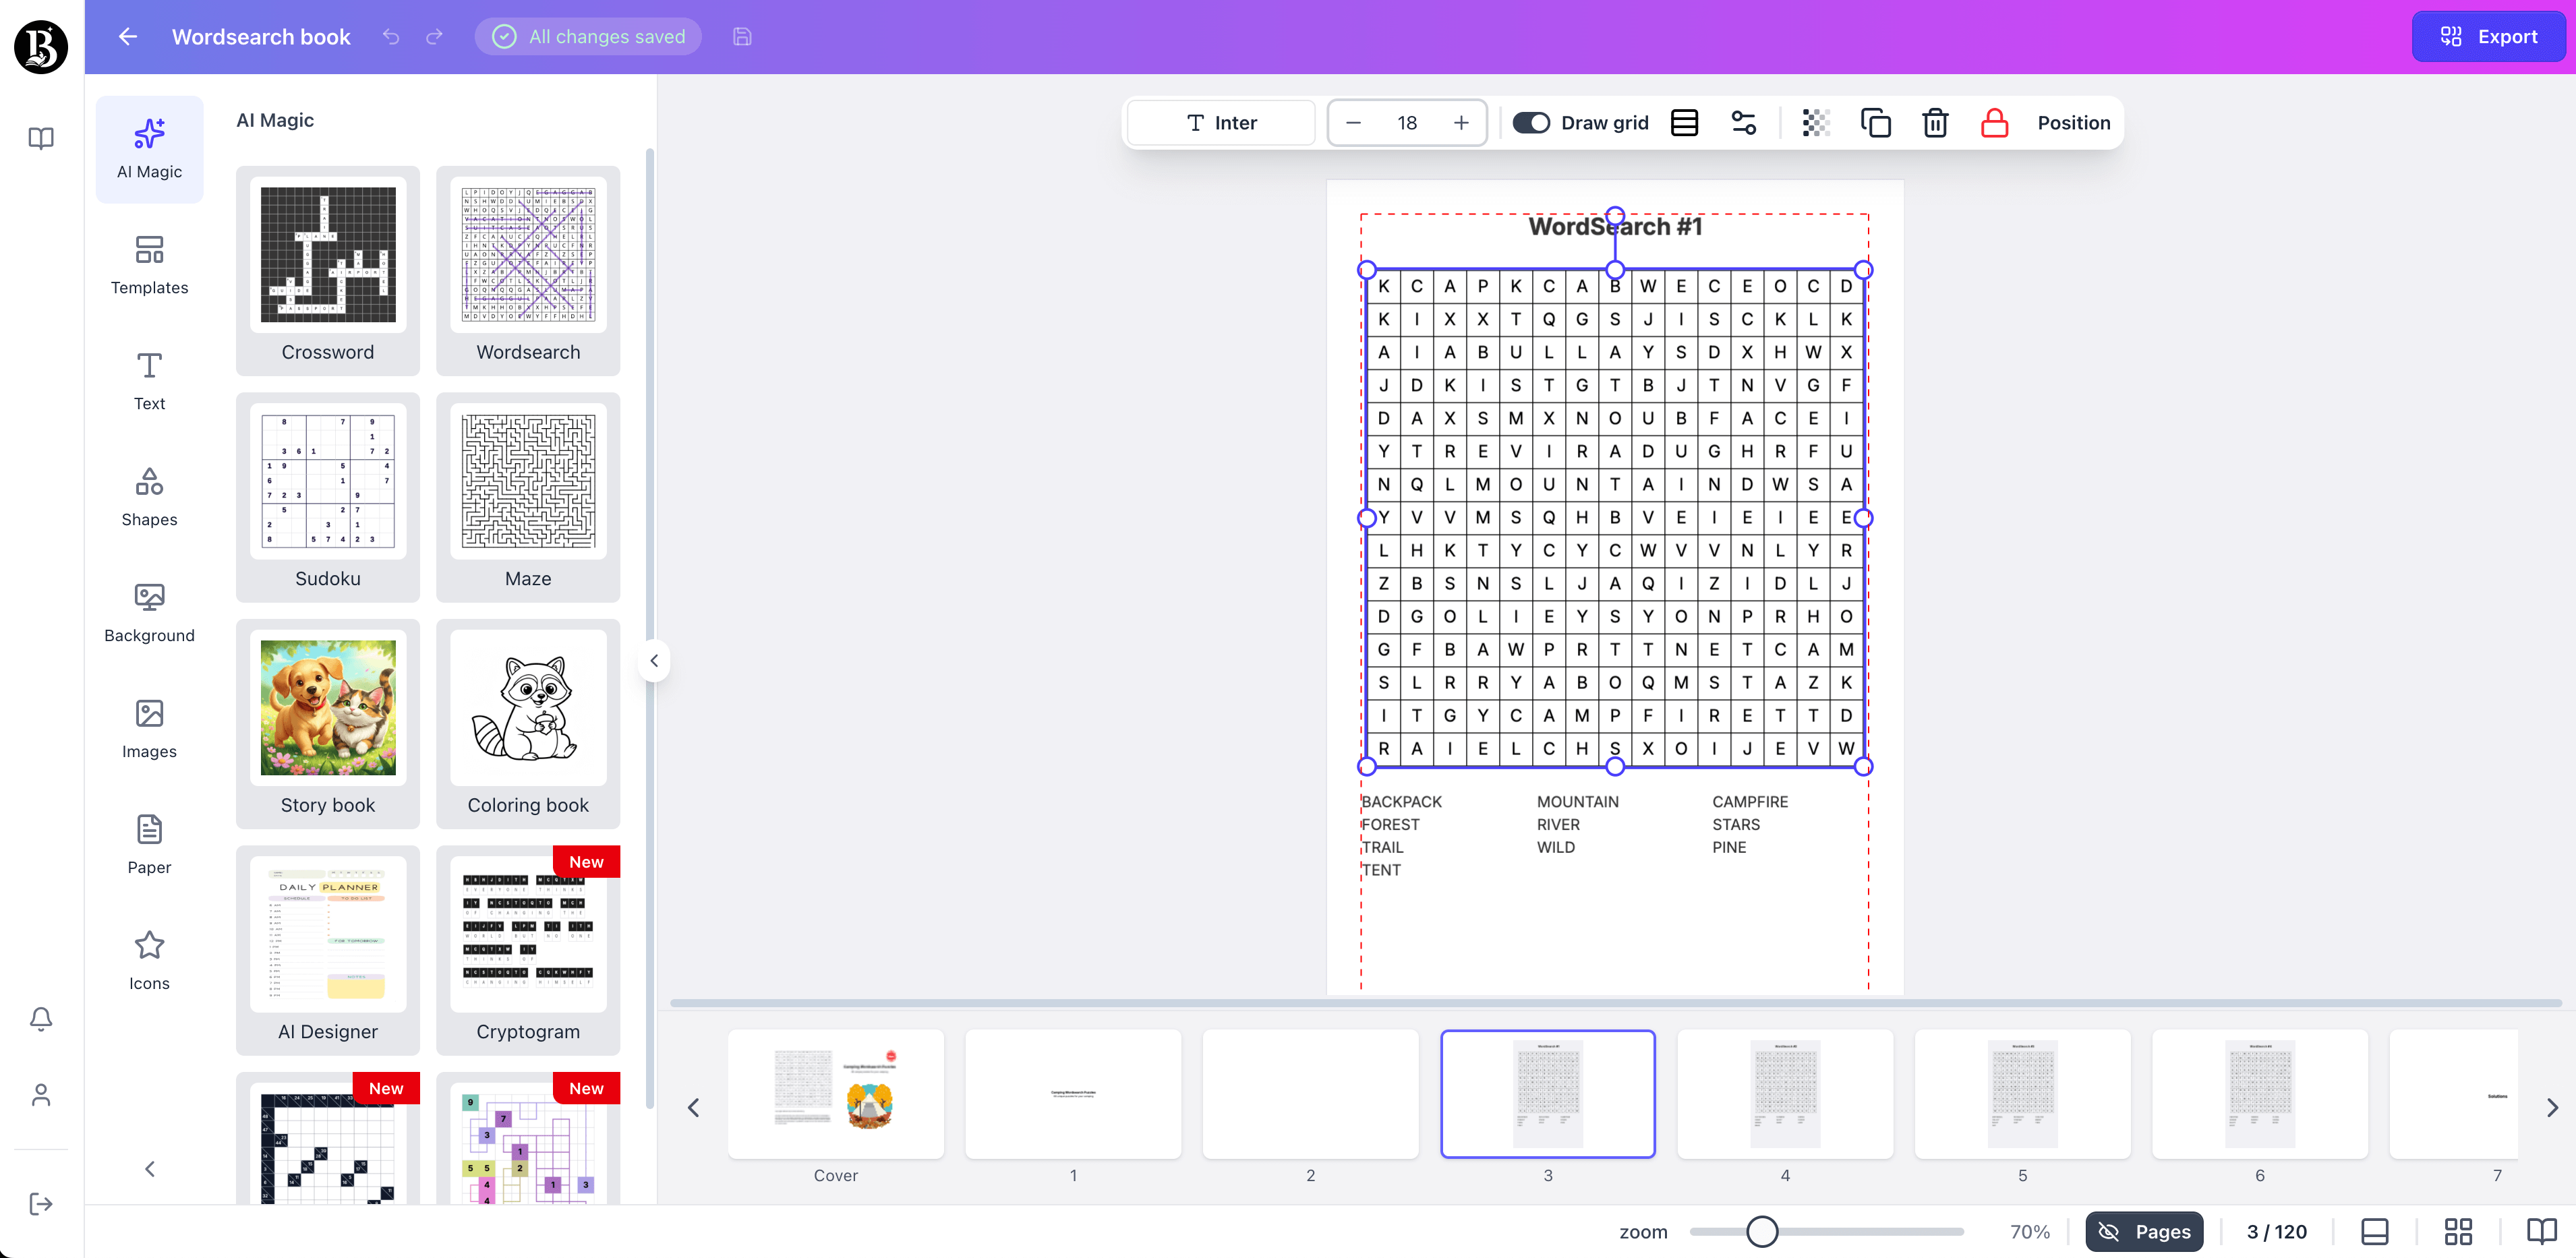
Task: Adjust the zoom slider
Action: click(1763, 1232)
